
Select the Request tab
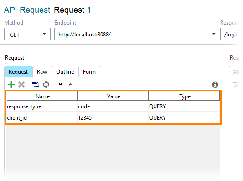[18, 71]
